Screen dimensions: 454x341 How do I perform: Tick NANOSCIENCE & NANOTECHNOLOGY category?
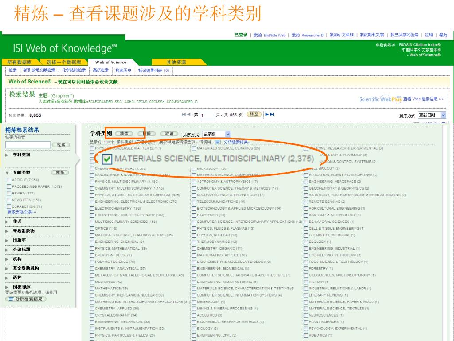(x=92, y=175)
